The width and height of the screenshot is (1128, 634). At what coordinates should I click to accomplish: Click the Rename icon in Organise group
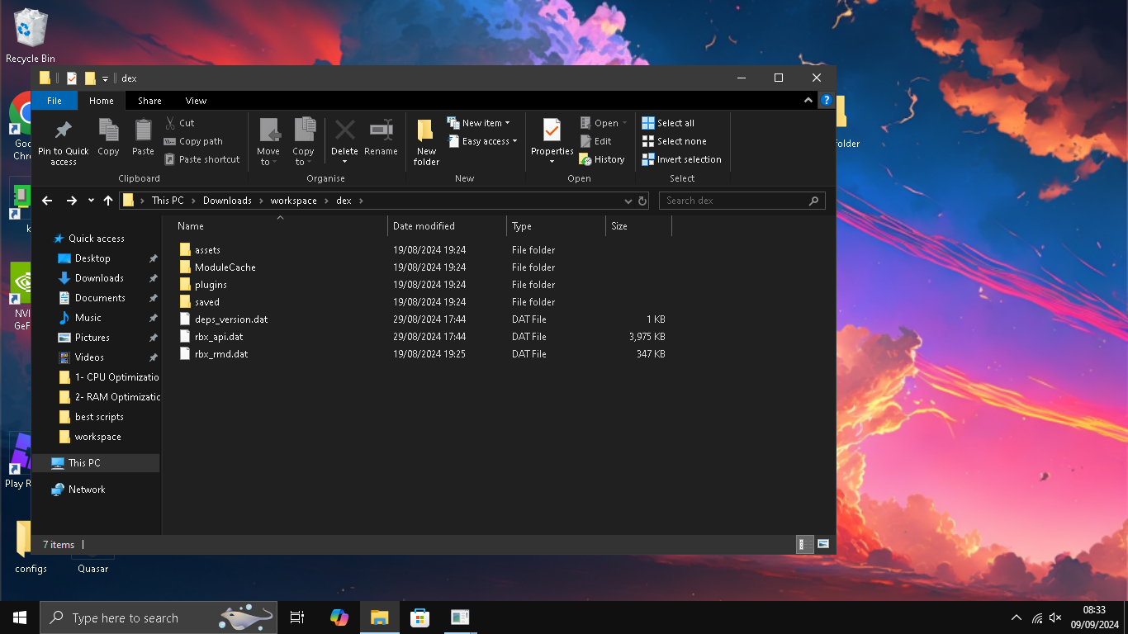pos(381,130)
